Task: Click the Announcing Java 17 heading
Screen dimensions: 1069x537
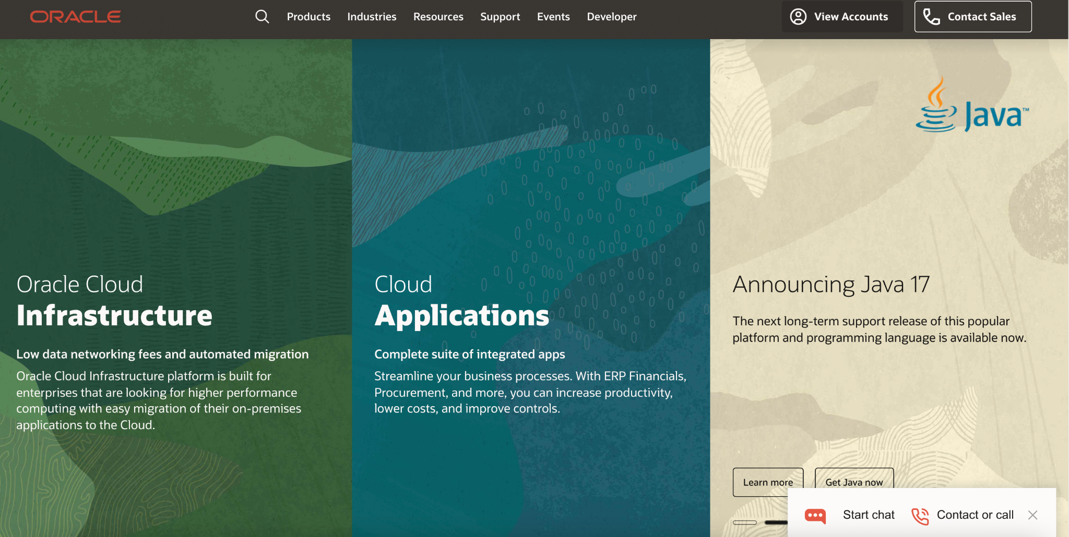Action: pyautogui.click(x=831, y=285)
